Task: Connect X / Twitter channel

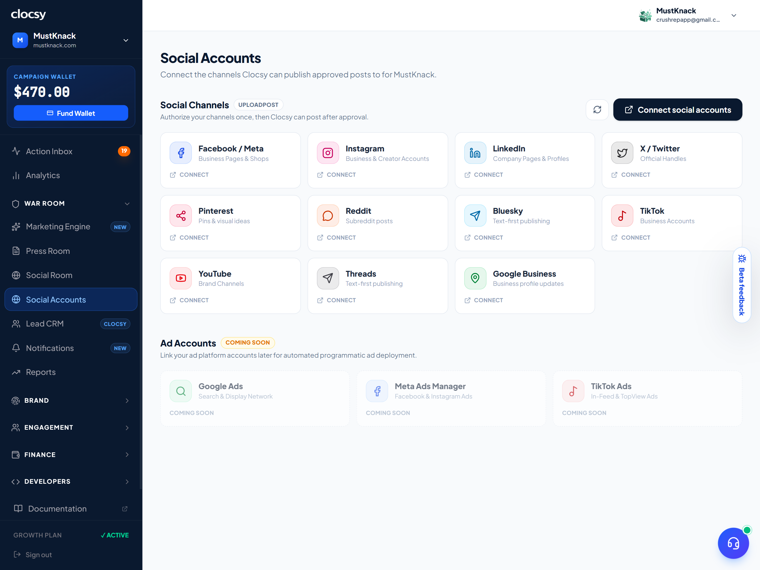Action: (x=630, y=175)
